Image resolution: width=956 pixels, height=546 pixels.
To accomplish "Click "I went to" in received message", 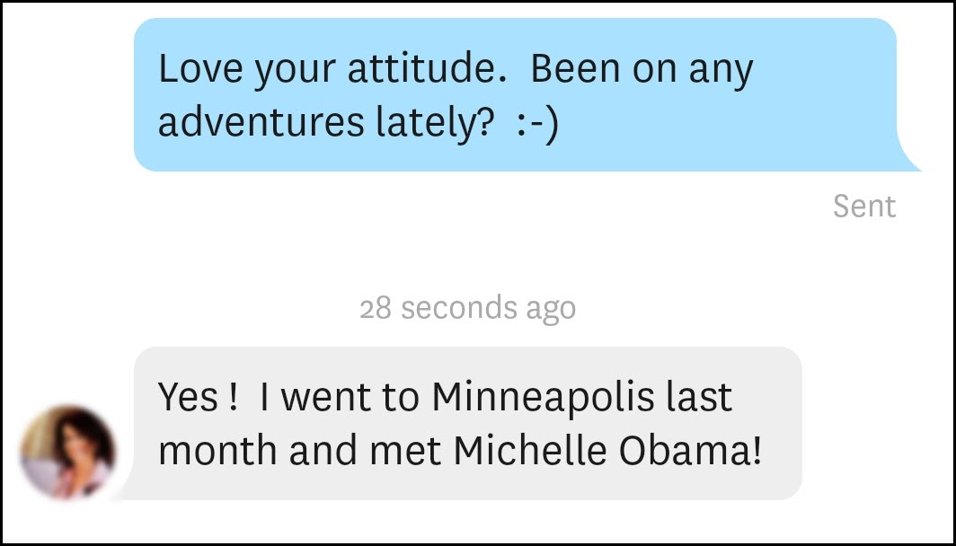I will [340, 397].
